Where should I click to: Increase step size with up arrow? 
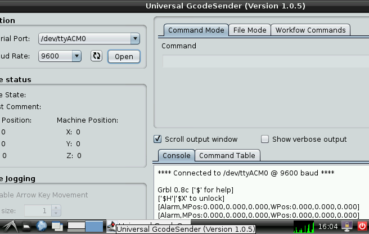pos(56,208)
